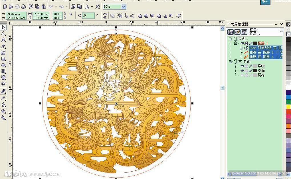This screenshot has width=291, height=179.
Task: Click the Print icon in toolbar
Action: tap(24, 7)
